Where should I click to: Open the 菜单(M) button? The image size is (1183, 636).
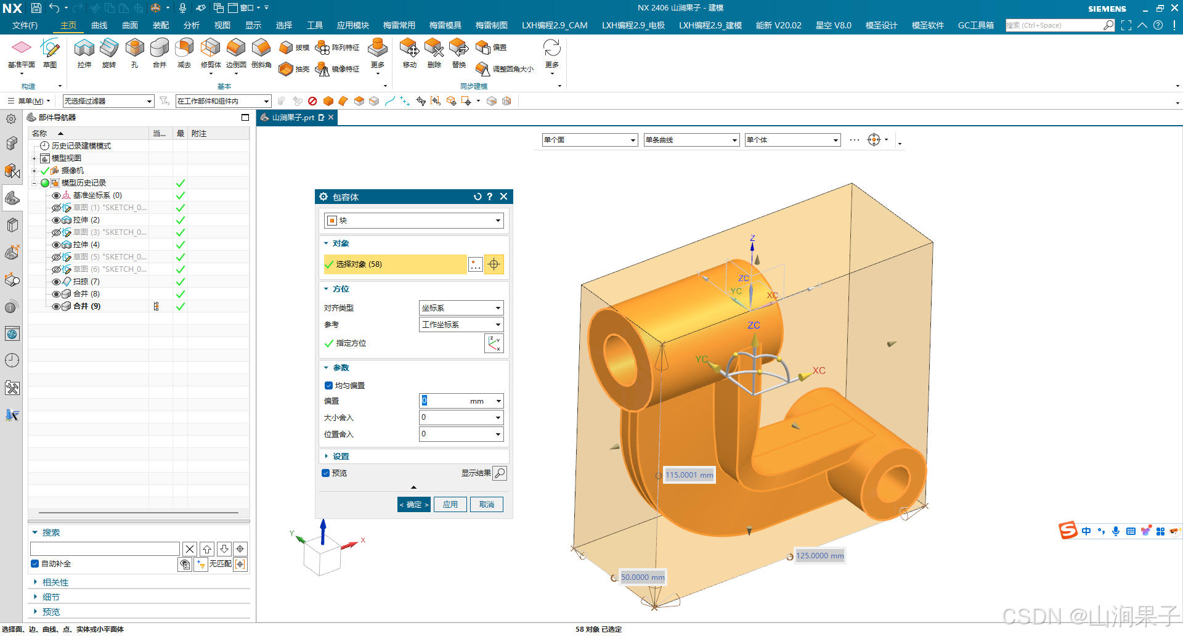coord(28,101)
